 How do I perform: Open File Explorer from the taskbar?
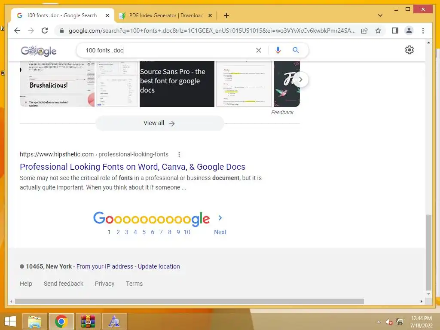(35, 321)
